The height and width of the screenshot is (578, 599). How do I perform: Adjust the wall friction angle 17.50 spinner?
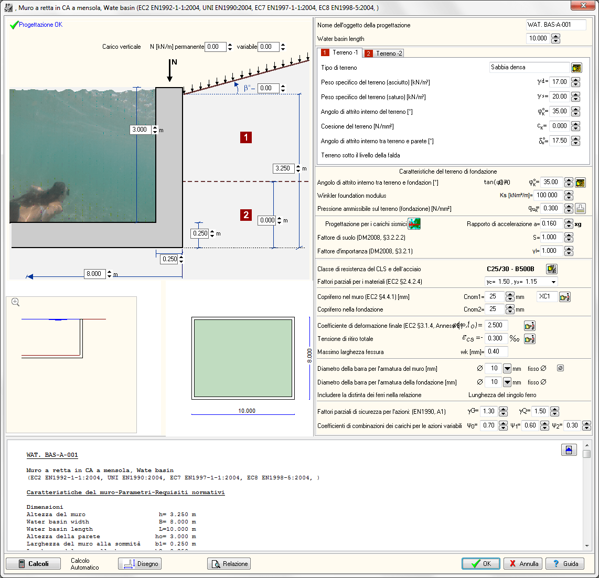point(576,141)
